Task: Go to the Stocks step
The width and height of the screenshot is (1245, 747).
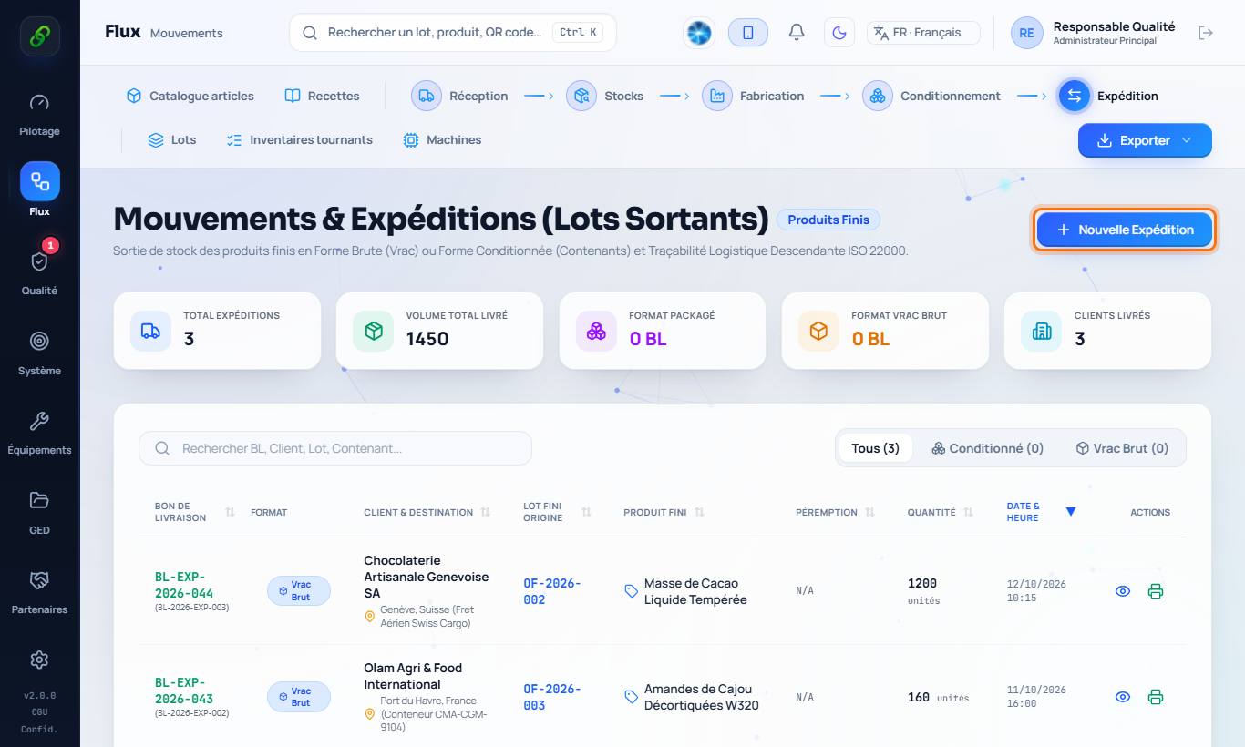Action: (605, 96)
